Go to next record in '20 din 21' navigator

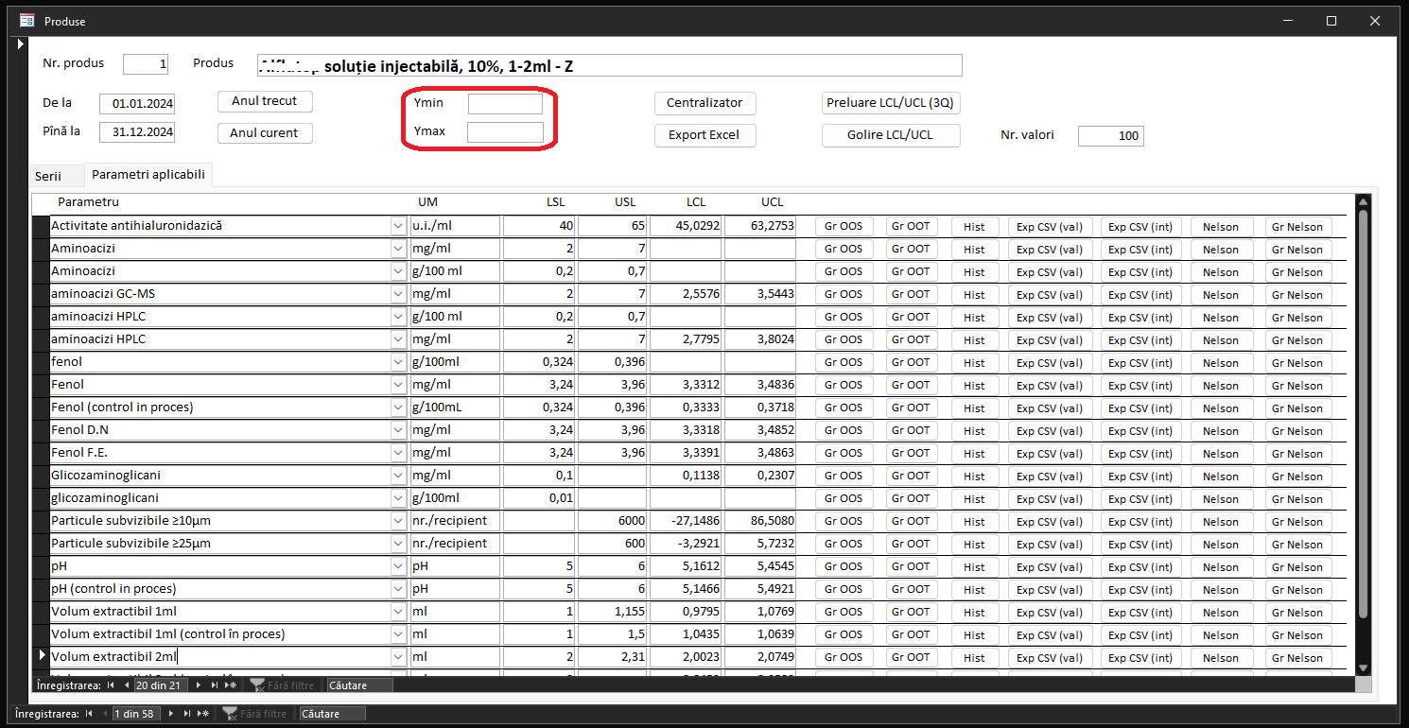pos(198,685)
